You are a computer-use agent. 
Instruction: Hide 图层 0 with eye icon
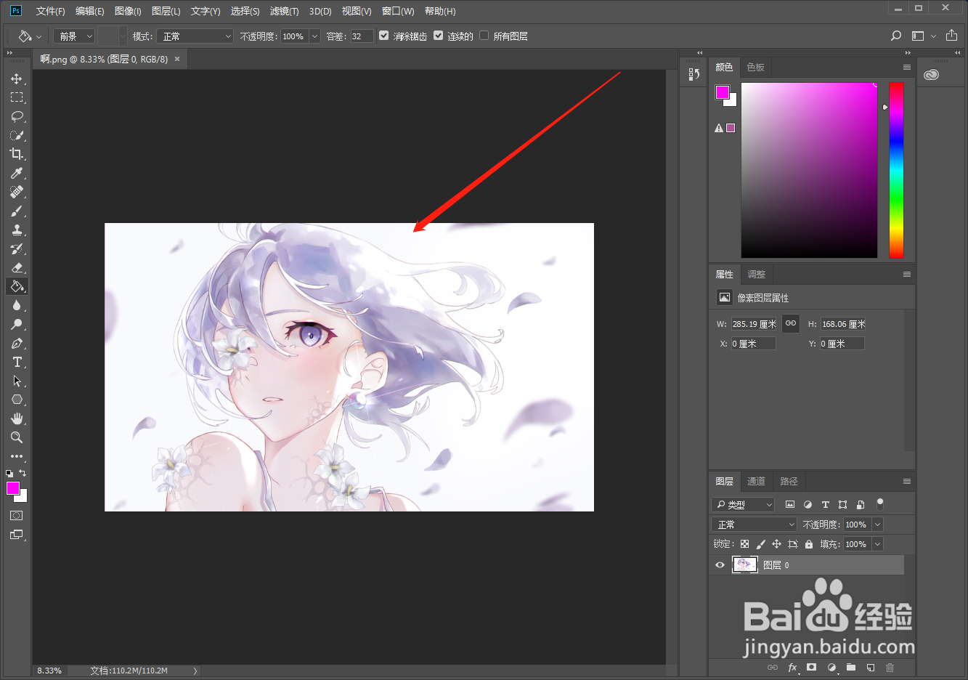[720, 564]
